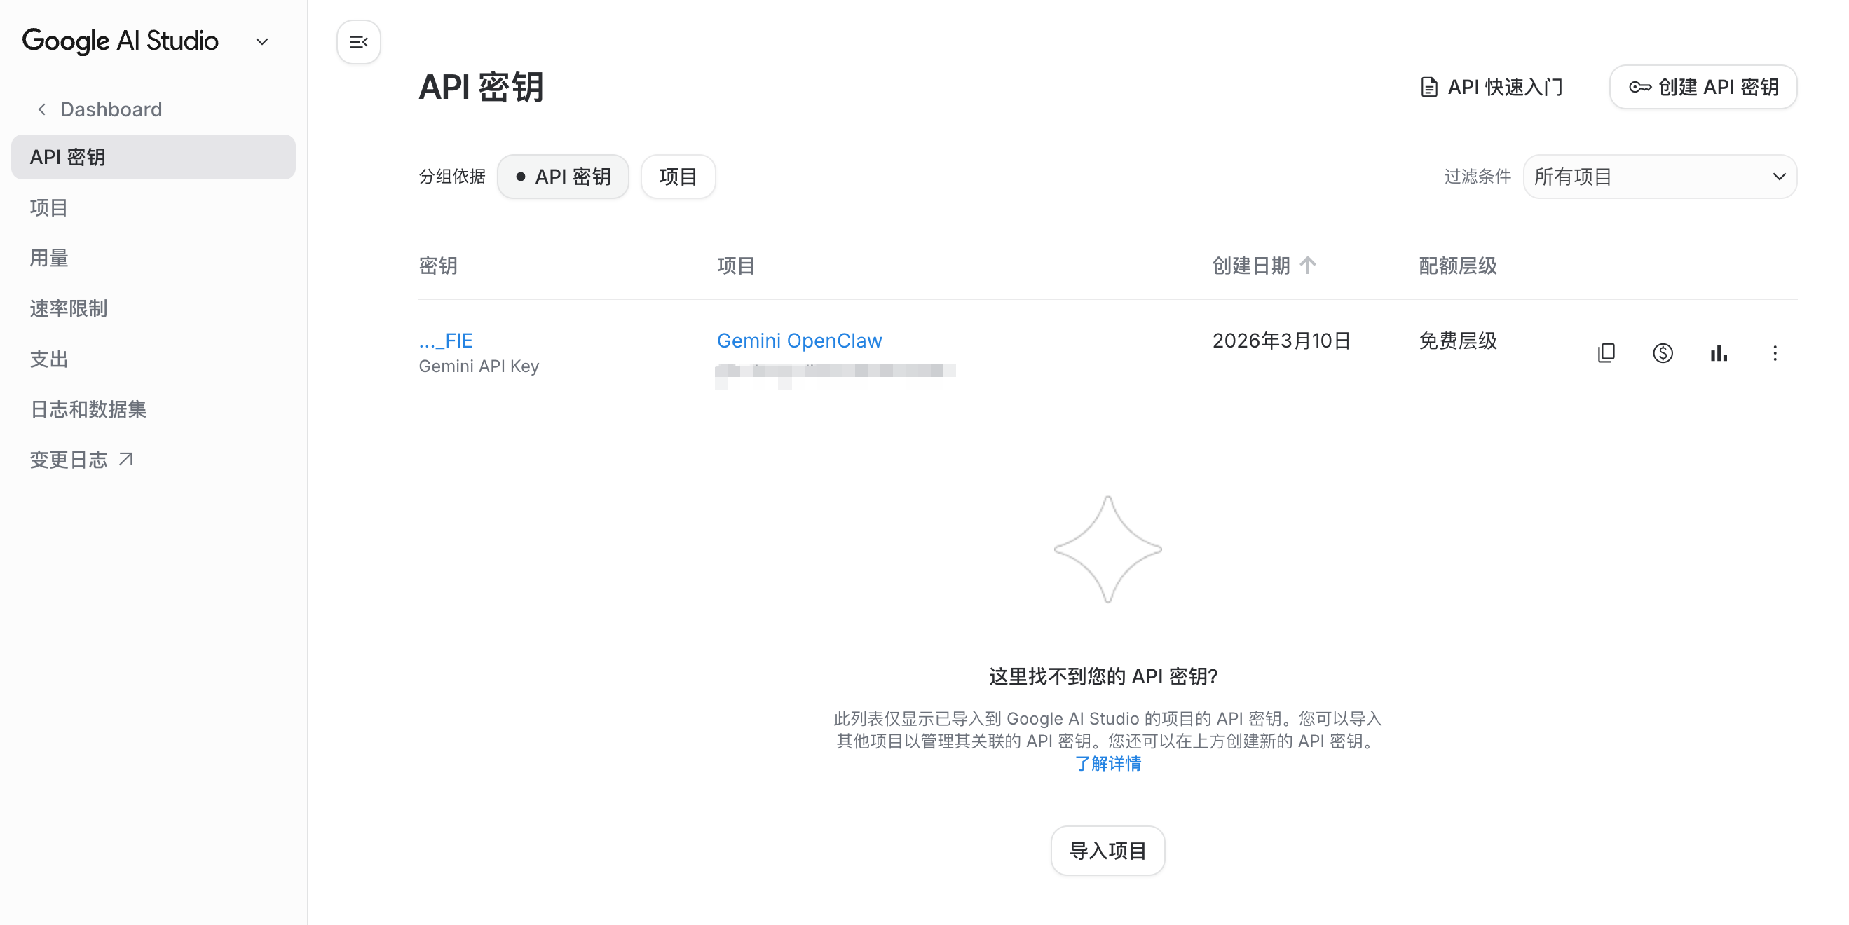Click the 创建日期 sort arrow
1849x925 pixels.
(1307, 266)
